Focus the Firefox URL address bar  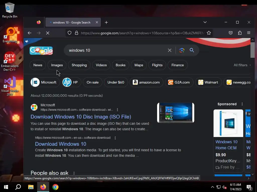pyautogui.click(x=143, y=33)
